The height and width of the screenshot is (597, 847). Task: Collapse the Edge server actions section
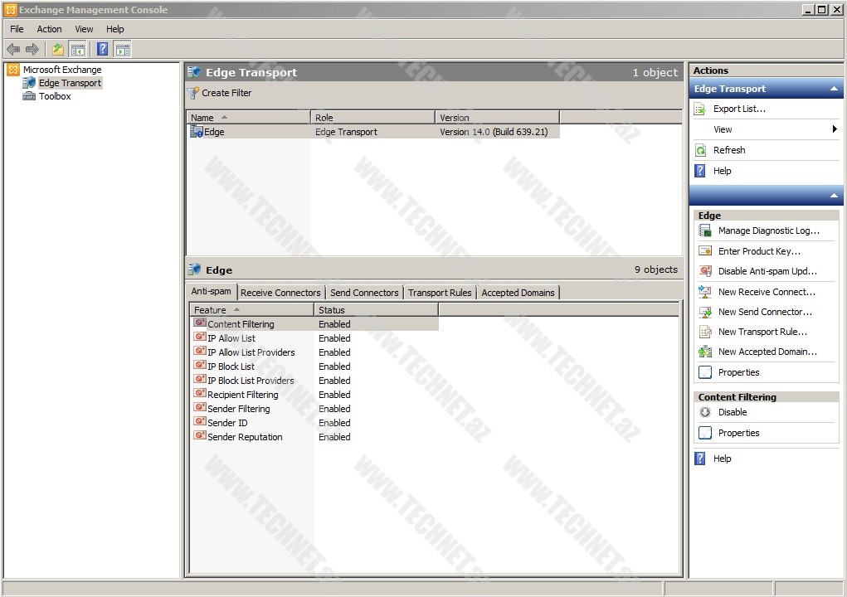point(834,196)
